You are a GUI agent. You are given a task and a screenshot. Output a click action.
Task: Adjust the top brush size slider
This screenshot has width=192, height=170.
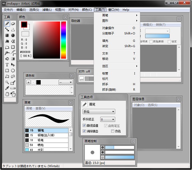coord(120,147)
